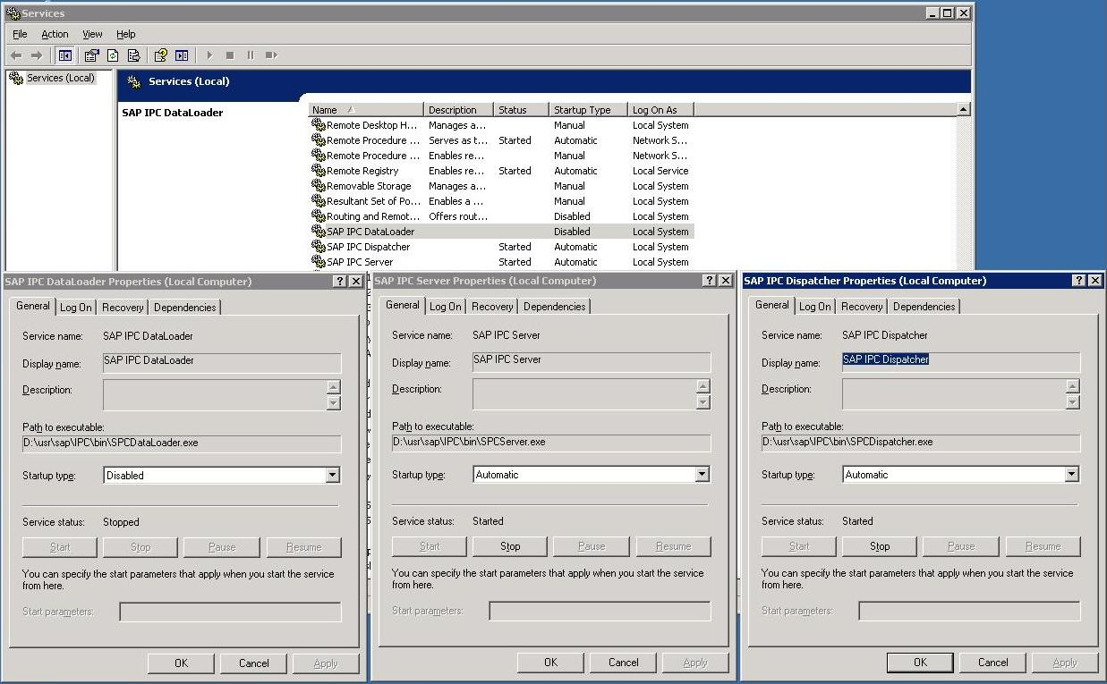
Task: Open the View menu
Action: click(92, 34)
